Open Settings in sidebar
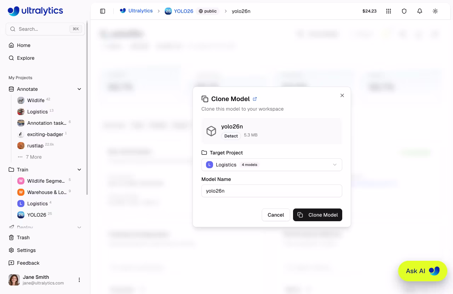453x294 pixels. [x=26, y=250]
